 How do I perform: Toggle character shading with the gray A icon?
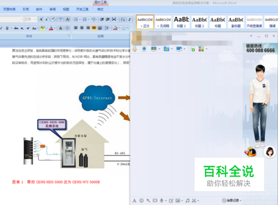[x=61, y=28]
